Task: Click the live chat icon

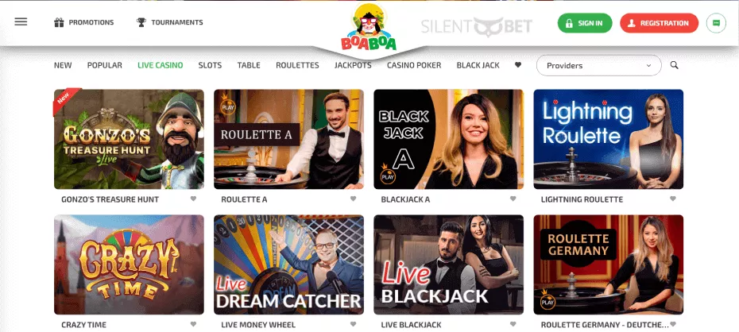Action: [x=716, y=23]
